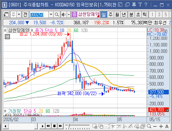The image size is (172, 131).
Task: Rewind the chart replay
Action: point(48,126)
